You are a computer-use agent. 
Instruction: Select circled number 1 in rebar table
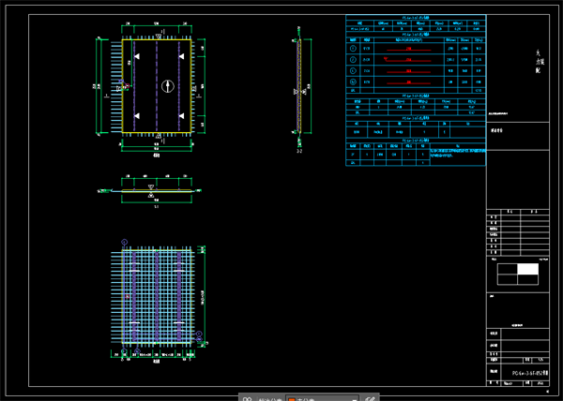coord(353,49)
